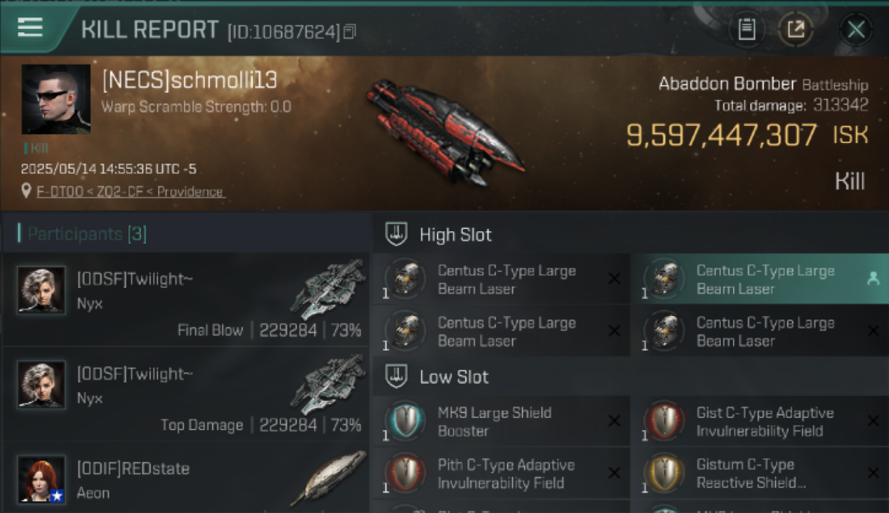The image size is (889, 513).
Task: Click the clipboard notes icon in header
Action: (x=747, y=29)
